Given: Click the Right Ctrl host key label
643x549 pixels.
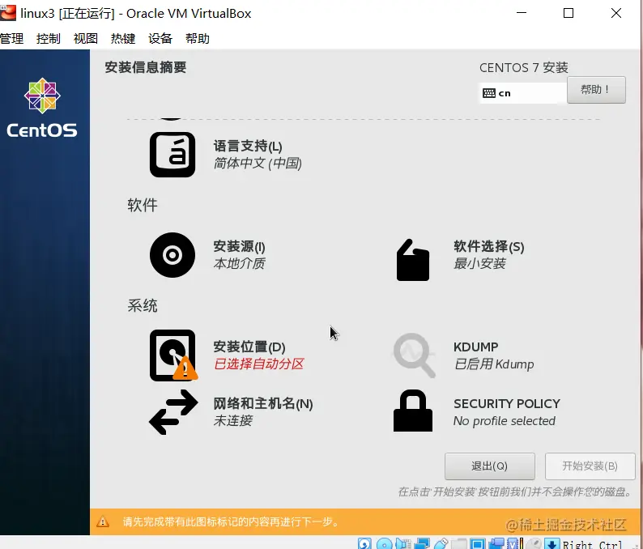Looking at the screenshot, I should pos(593,544).
